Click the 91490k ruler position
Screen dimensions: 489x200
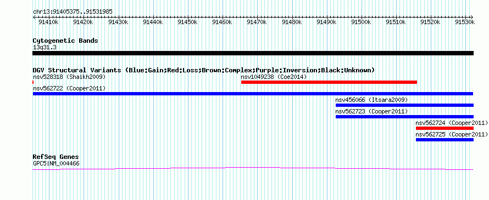tap(326, 22)
